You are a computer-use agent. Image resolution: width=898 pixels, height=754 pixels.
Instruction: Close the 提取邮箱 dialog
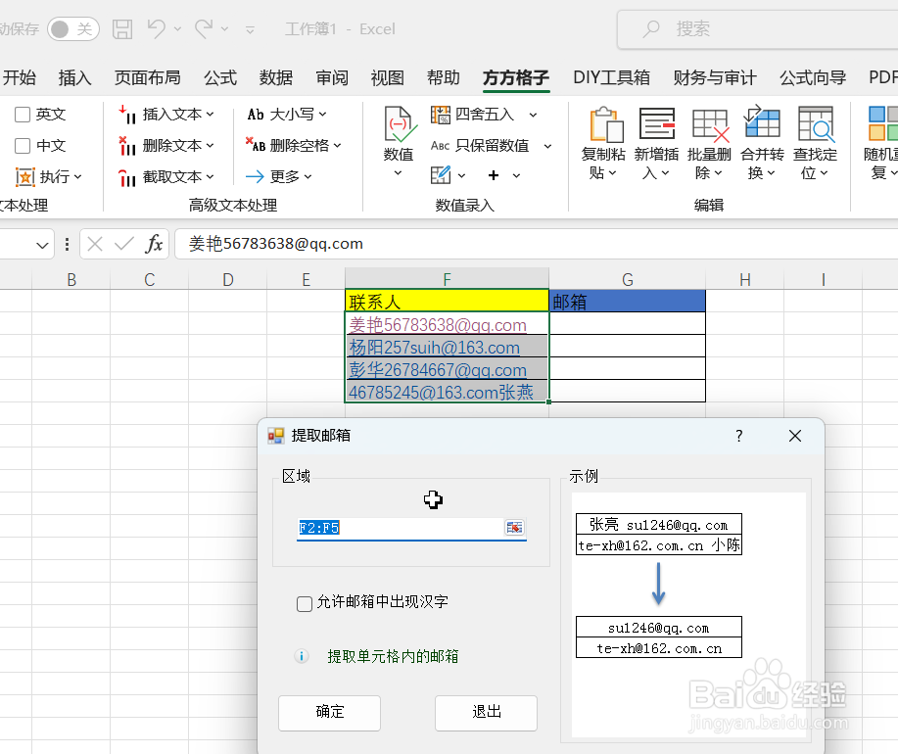point(794,437)
